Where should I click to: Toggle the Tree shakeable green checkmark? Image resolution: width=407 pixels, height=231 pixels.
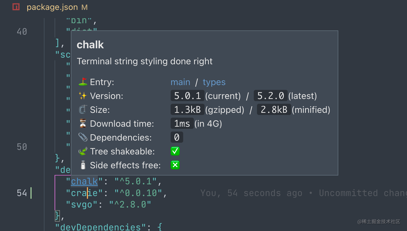tap(175, 151)
